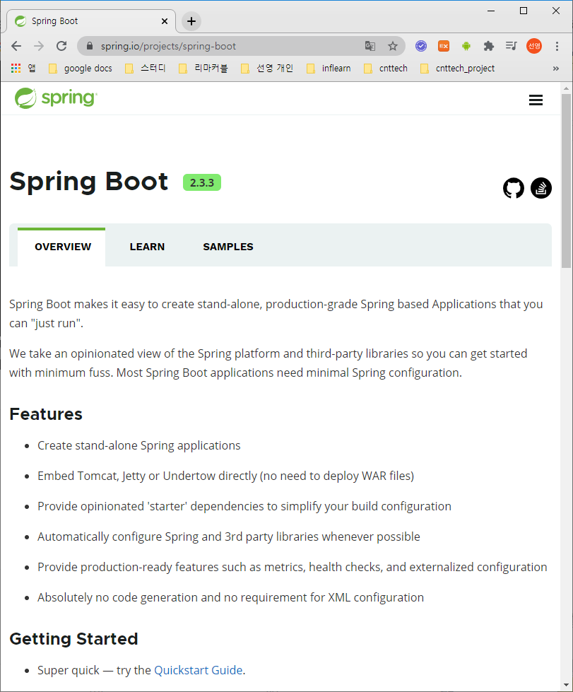573x692 pixels.
Task: Close the Spring Boot browser tab
Action: click(165, 21)
